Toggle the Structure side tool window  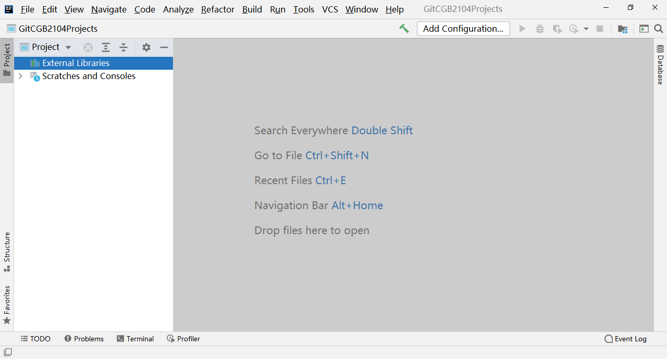tap(7, 252)
